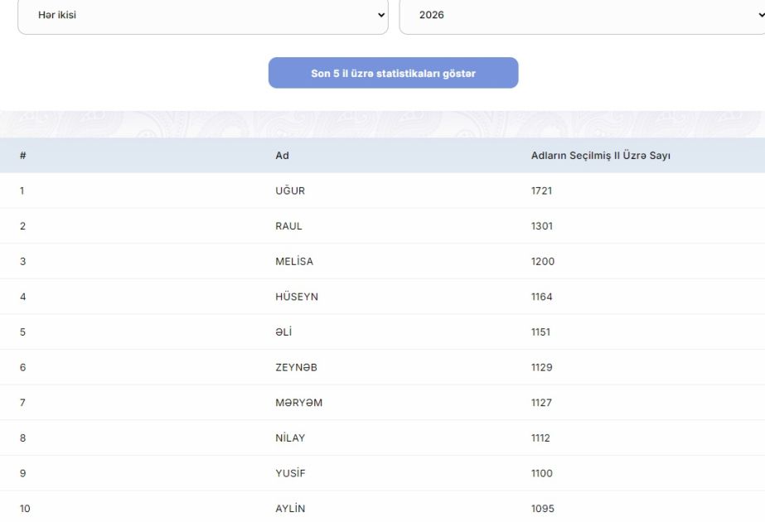Click the name MELİSA in the list
This screenshot has height=522, width=765.
[294, 262]
